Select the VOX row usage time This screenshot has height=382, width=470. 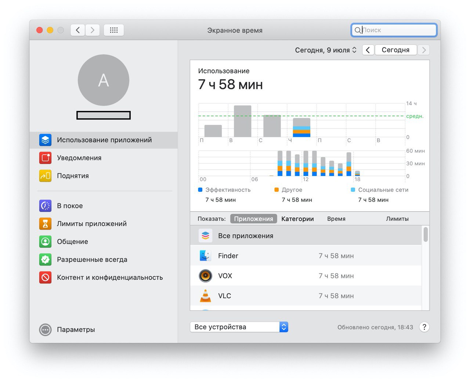click(x=336, y=276)
